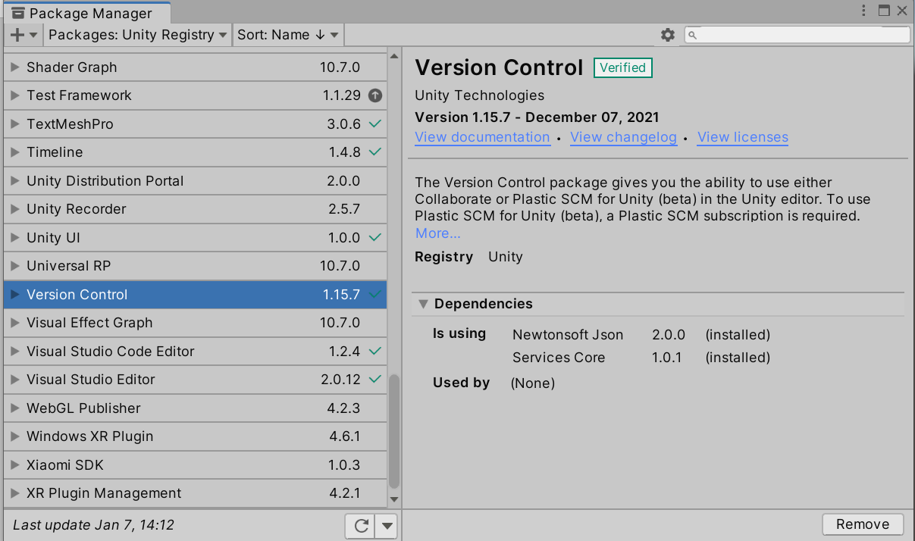Click Visual Studio Code Editor installed checkmark
Viewport: 915px width, 541px height.
pos(374,351)
